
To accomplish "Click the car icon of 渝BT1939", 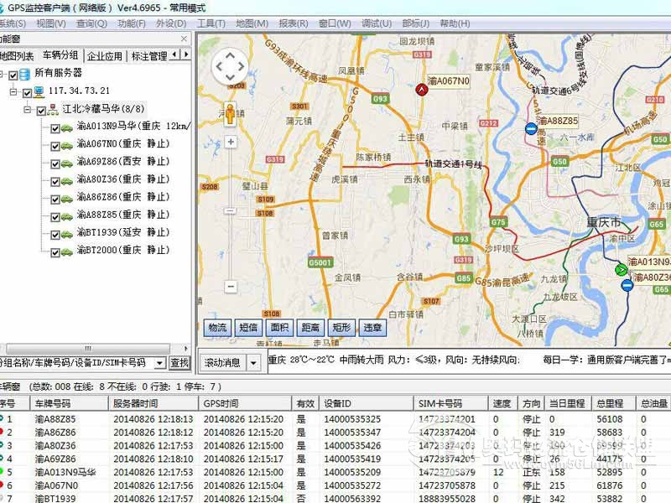I will 67,234.
